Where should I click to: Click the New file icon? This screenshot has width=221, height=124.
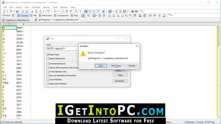(4, 11)
